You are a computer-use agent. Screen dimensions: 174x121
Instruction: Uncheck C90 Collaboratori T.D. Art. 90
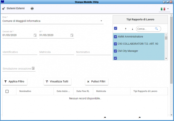pos(116,44)
